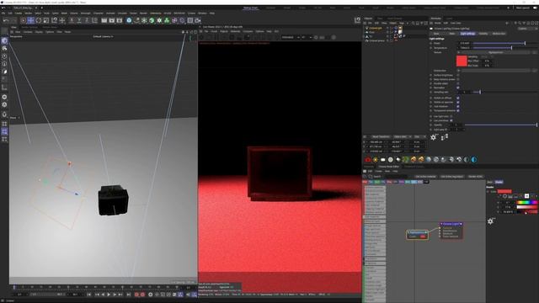Toggle the Corona Light editor visibility dots

[387, 28]
